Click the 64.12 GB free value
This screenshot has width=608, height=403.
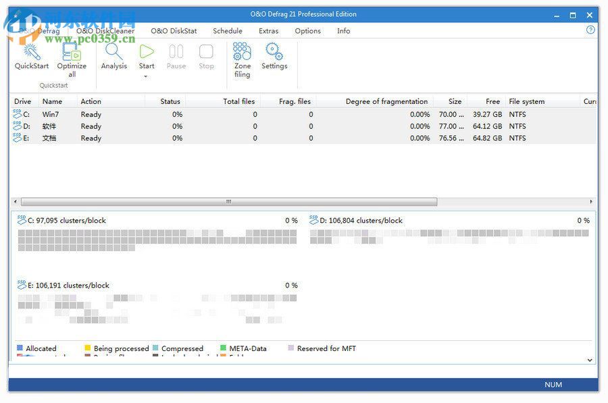pos(487,126)
